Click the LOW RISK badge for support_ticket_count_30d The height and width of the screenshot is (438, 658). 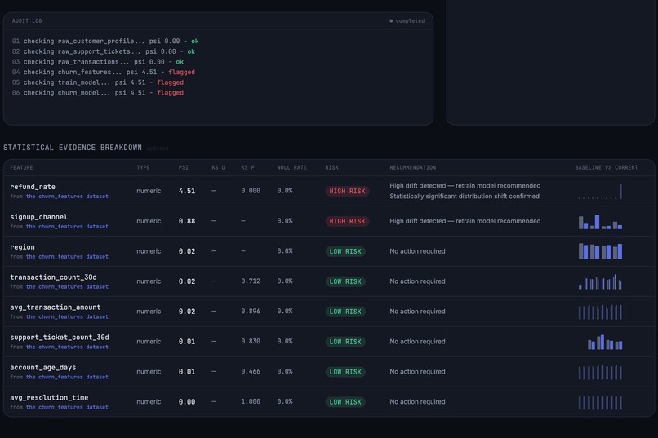[345, 342]
